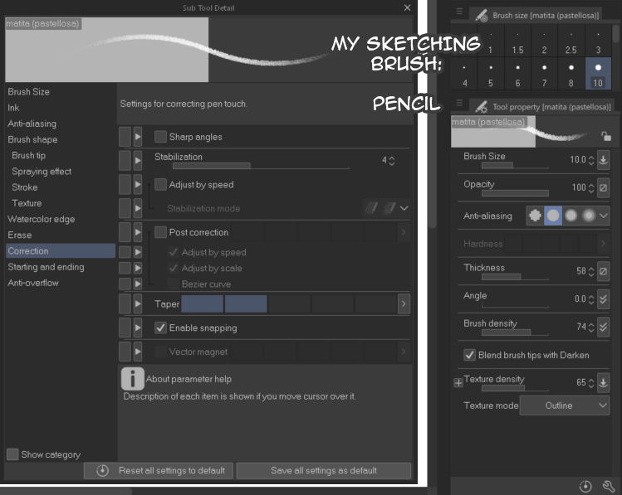Toggle Blend brush tips with Darken
622x495 pixels.
coord(470,355)
